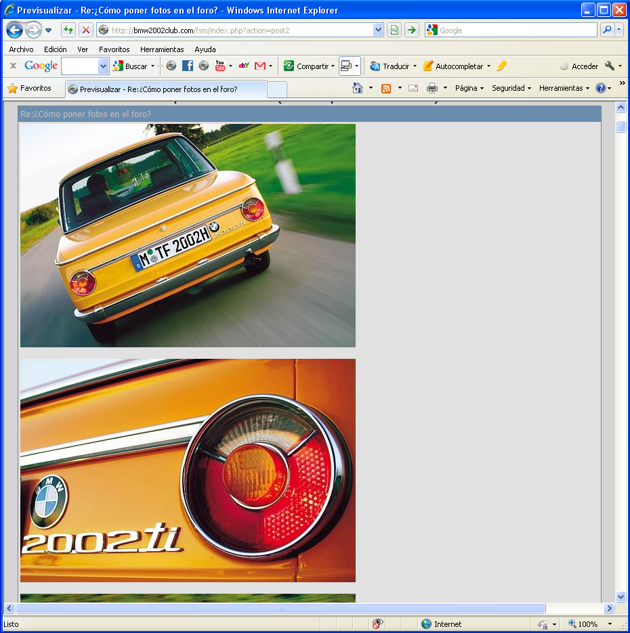Click the Google logo on the toolbar
This screenshot has height=633, width=630.
[x=41, y=66]
